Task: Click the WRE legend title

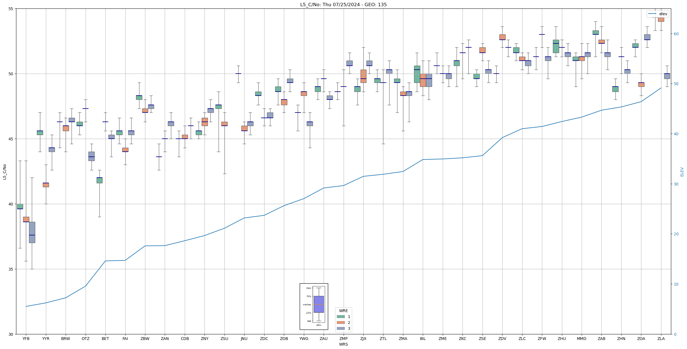Action: (343, 311)
